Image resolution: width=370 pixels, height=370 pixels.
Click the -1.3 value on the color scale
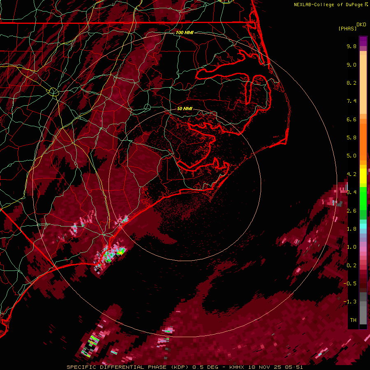point(350,302)
